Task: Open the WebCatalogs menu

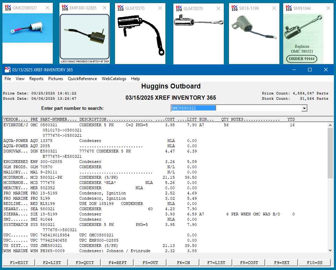Action: [114, 79]
